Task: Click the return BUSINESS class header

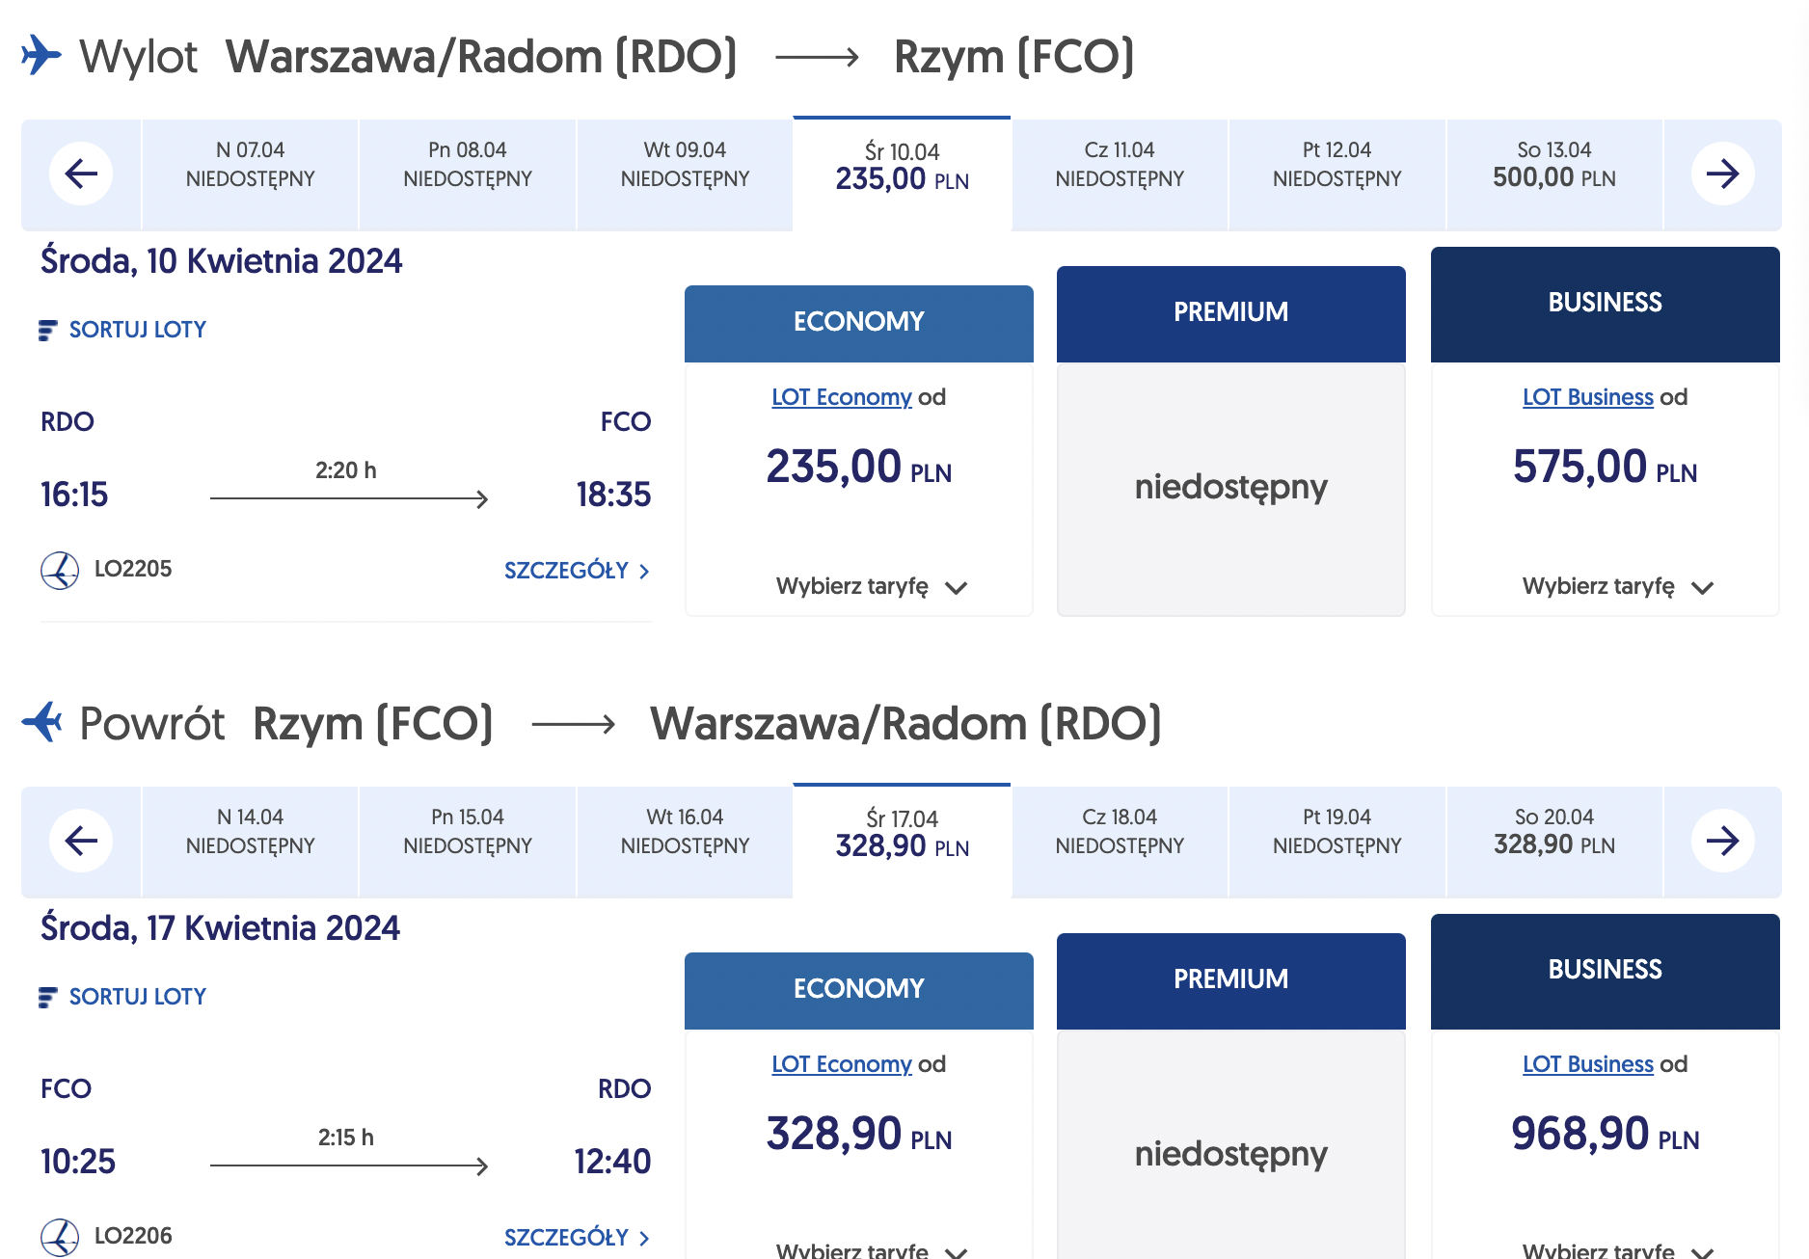Action: [1606, 971]
